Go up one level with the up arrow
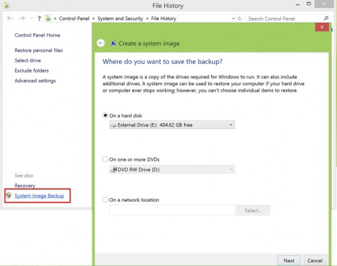The image size is (337, 266). [x=39, y=19]
